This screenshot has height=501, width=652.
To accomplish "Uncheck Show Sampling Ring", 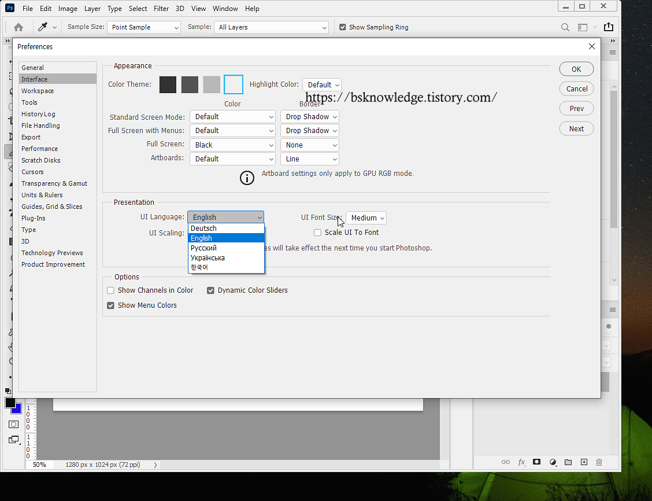I will click(343, 27).
